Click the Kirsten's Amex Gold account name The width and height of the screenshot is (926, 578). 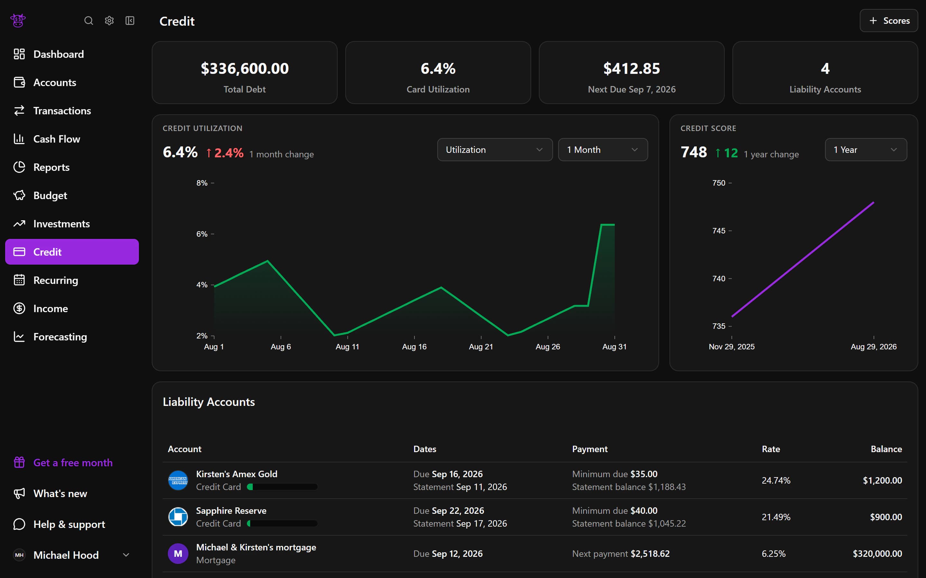click(236, 474)
